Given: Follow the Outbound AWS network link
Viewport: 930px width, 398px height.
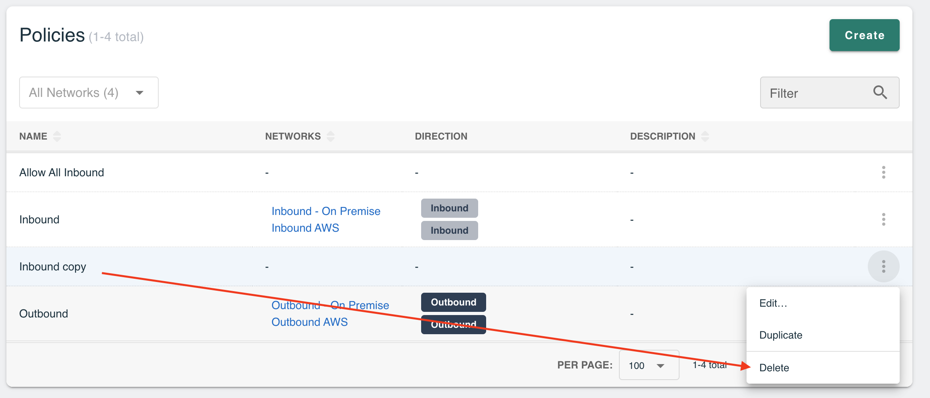Looking at the screenshot, I should click(309, 322).
